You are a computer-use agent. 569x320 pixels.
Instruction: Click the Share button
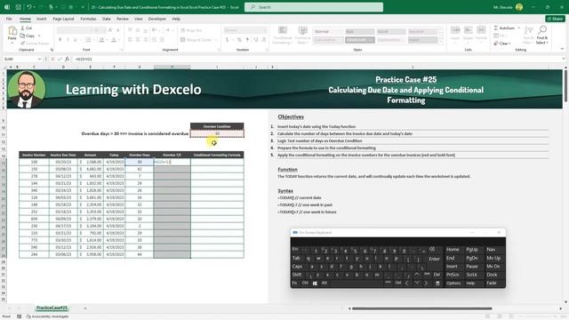coord(555,19)
